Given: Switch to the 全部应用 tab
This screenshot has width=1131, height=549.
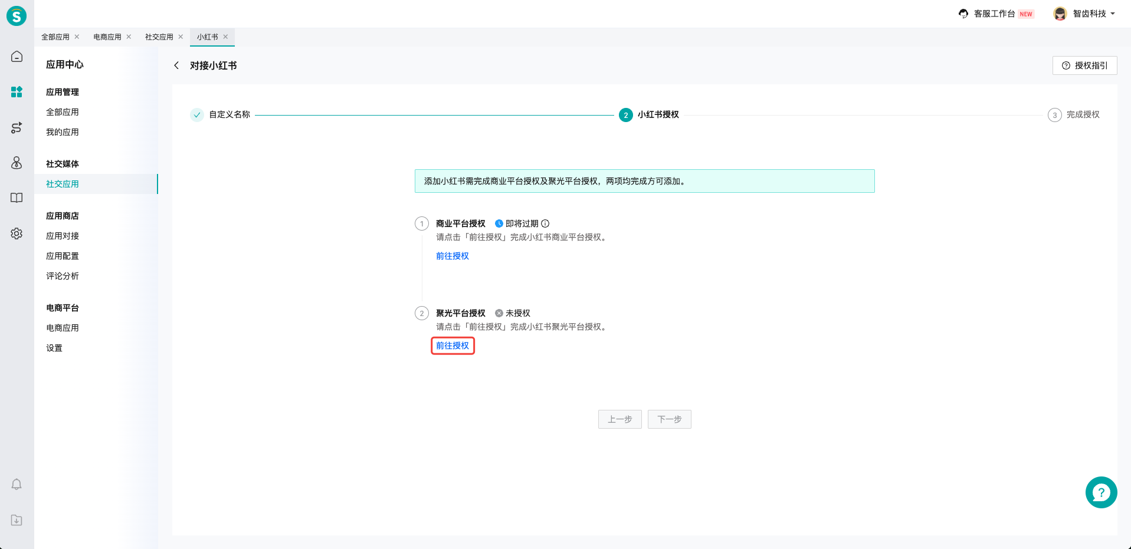Looking at the screenshot, I should pos(55,37).
